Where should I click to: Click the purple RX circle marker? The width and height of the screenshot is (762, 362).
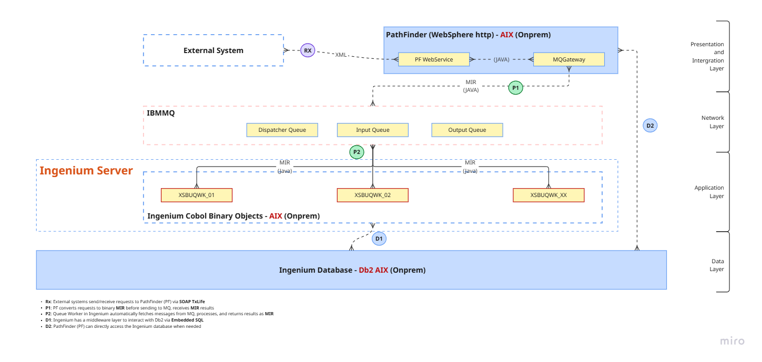pyautogui.click(x=307, y=51)
